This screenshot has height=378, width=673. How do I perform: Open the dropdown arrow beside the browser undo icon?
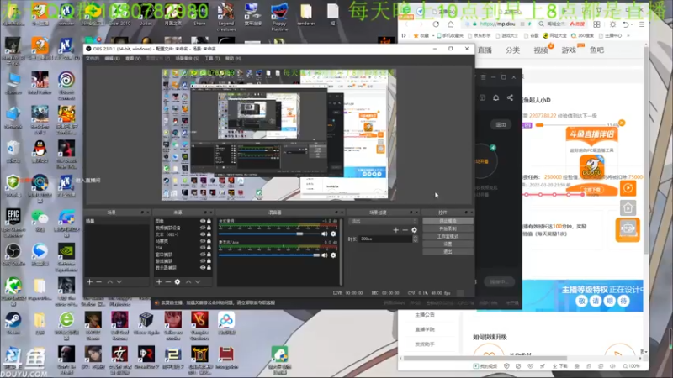pyautogui.click(x=632, y=25)
